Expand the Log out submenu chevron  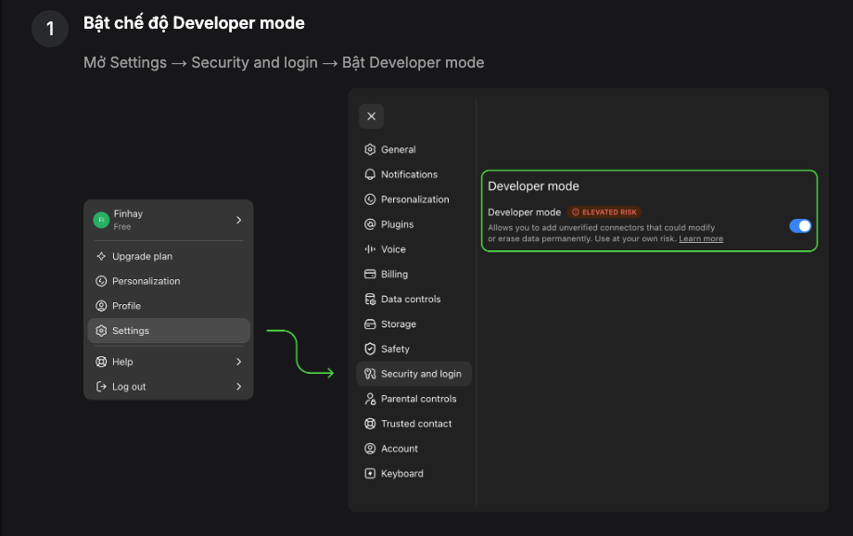click(239, 387)
